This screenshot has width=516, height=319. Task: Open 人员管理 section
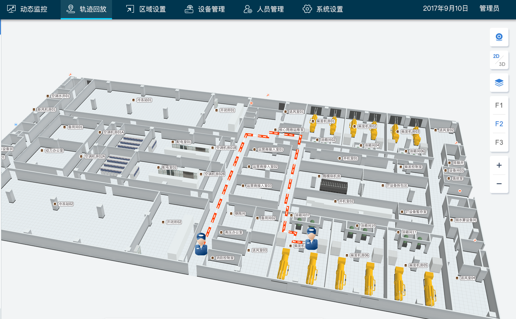pyautogui.click(x=264, y=9)
